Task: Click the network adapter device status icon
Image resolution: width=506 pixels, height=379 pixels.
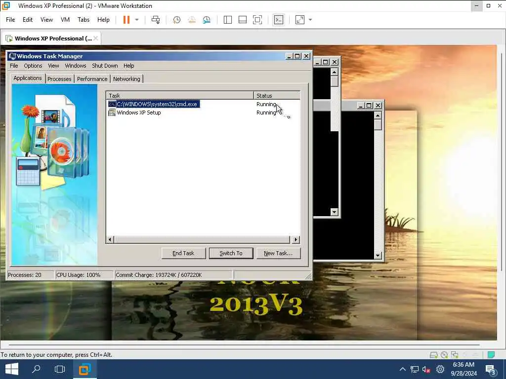Action: pyautogui.click(x=455, y=355)
